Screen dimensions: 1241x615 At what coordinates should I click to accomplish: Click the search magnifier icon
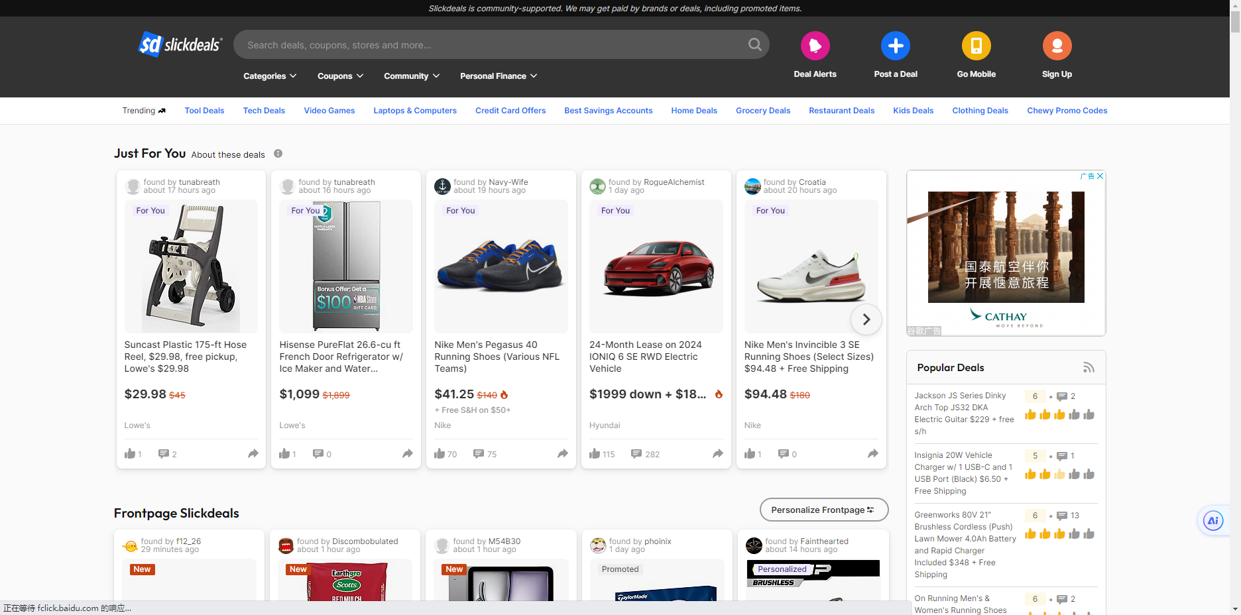(754, 44)
